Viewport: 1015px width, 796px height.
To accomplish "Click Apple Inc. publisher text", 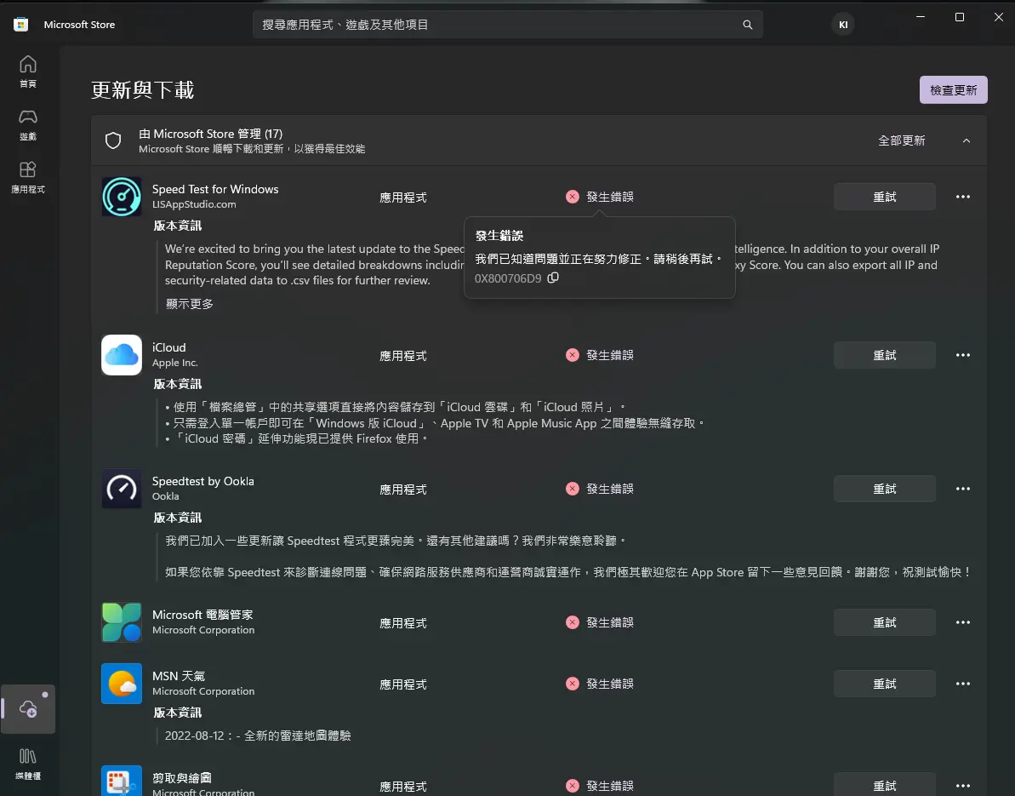I will pos(174,363).
